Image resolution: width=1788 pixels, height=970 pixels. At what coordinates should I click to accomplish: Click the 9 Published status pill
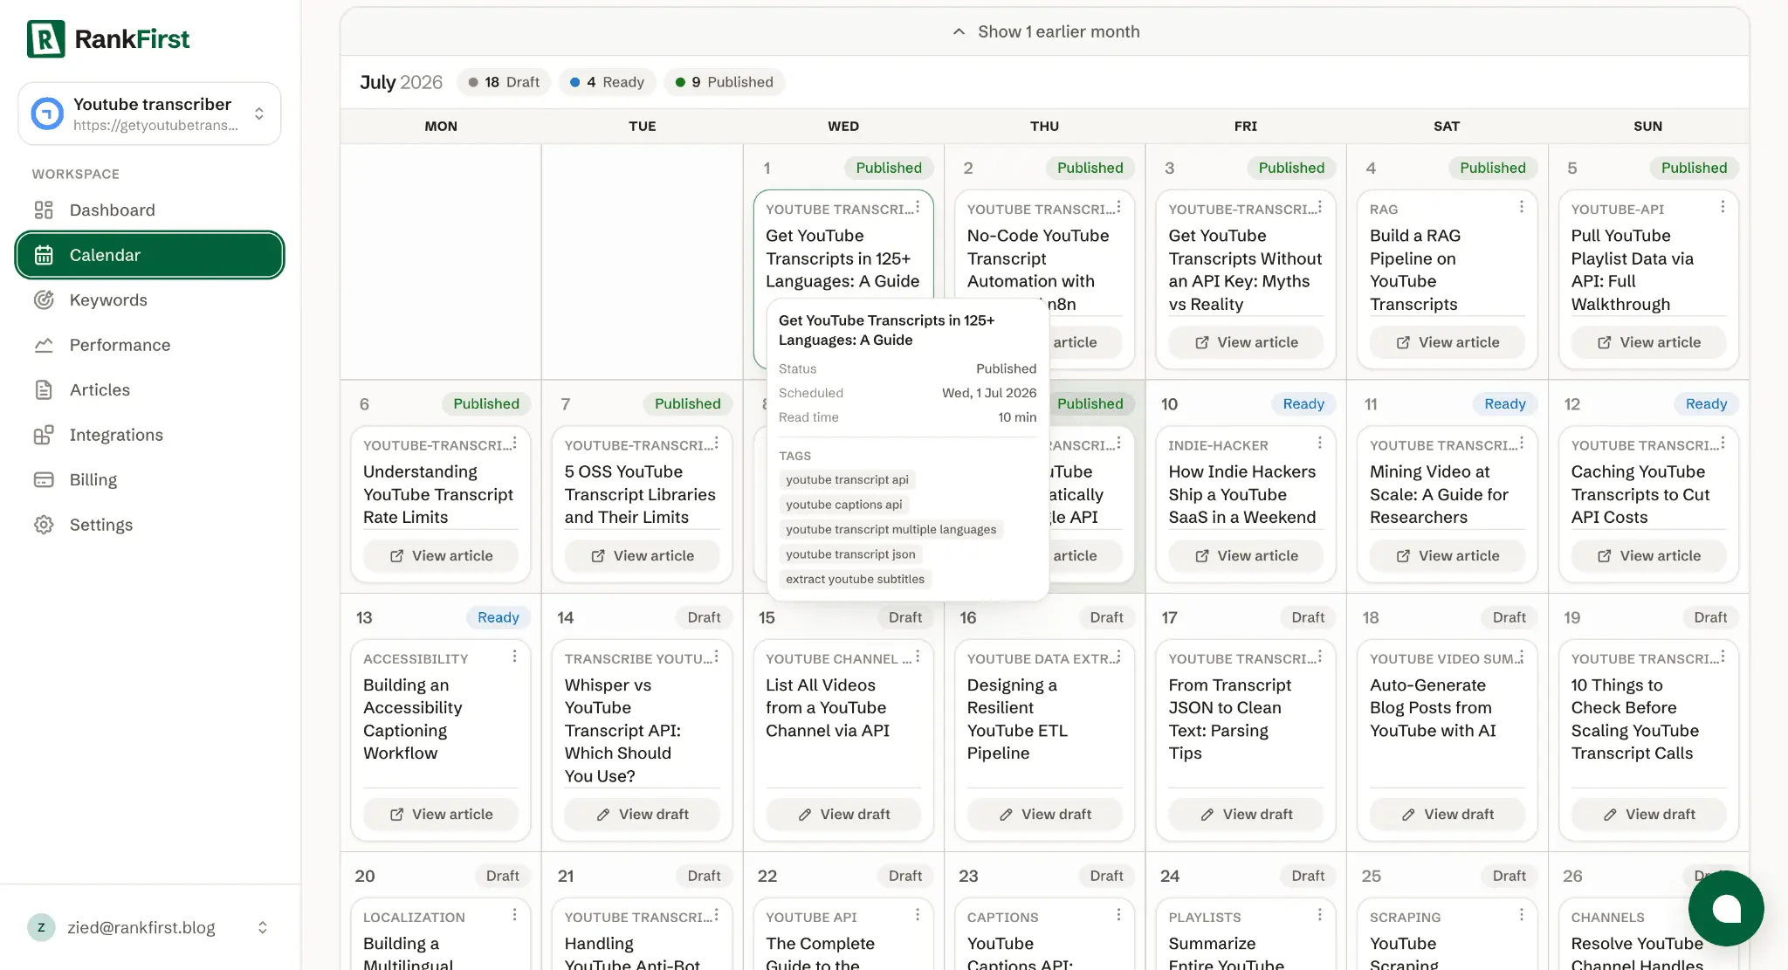pyautogui.click(x=724, y=82)
